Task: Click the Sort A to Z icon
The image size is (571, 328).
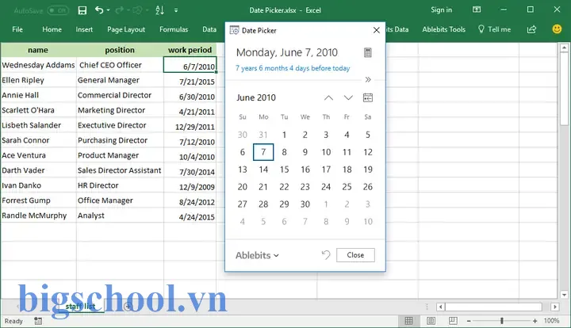Action: pyautogui.click(x=159, y=10)
